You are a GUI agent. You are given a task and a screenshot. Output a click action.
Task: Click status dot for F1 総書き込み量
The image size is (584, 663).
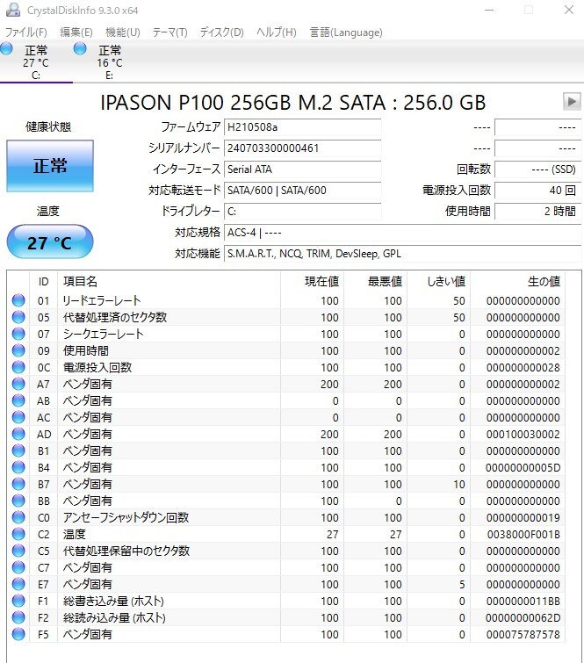click(x=18, y=602)
